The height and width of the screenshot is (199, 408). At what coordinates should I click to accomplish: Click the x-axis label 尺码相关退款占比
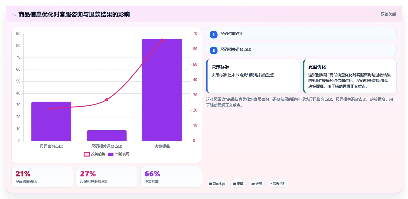pos(107,146)
